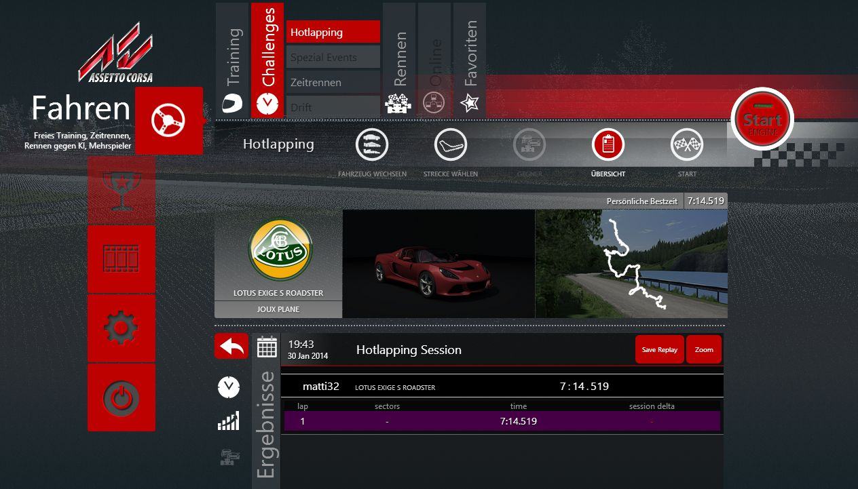Click the Start checkered flags icon
858x489 pixels.
(x=687, y=144)
